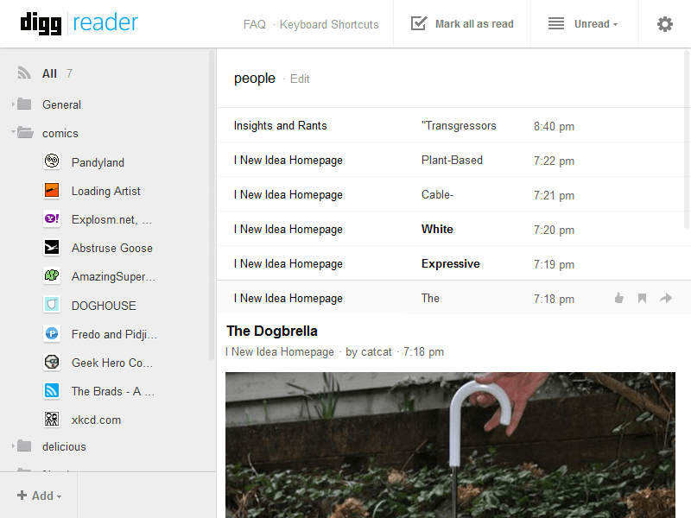Select the AmazingSuper... feed label
The image size is (691, 518).
113,276
